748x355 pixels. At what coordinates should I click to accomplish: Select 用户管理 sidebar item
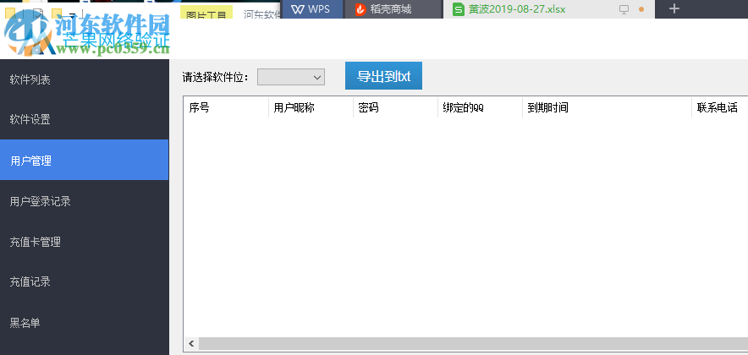pos(84,160)
